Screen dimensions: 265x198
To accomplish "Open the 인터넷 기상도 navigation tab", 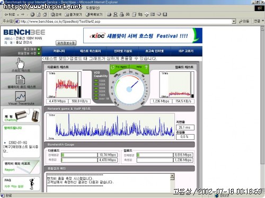I will click(123, 51).
